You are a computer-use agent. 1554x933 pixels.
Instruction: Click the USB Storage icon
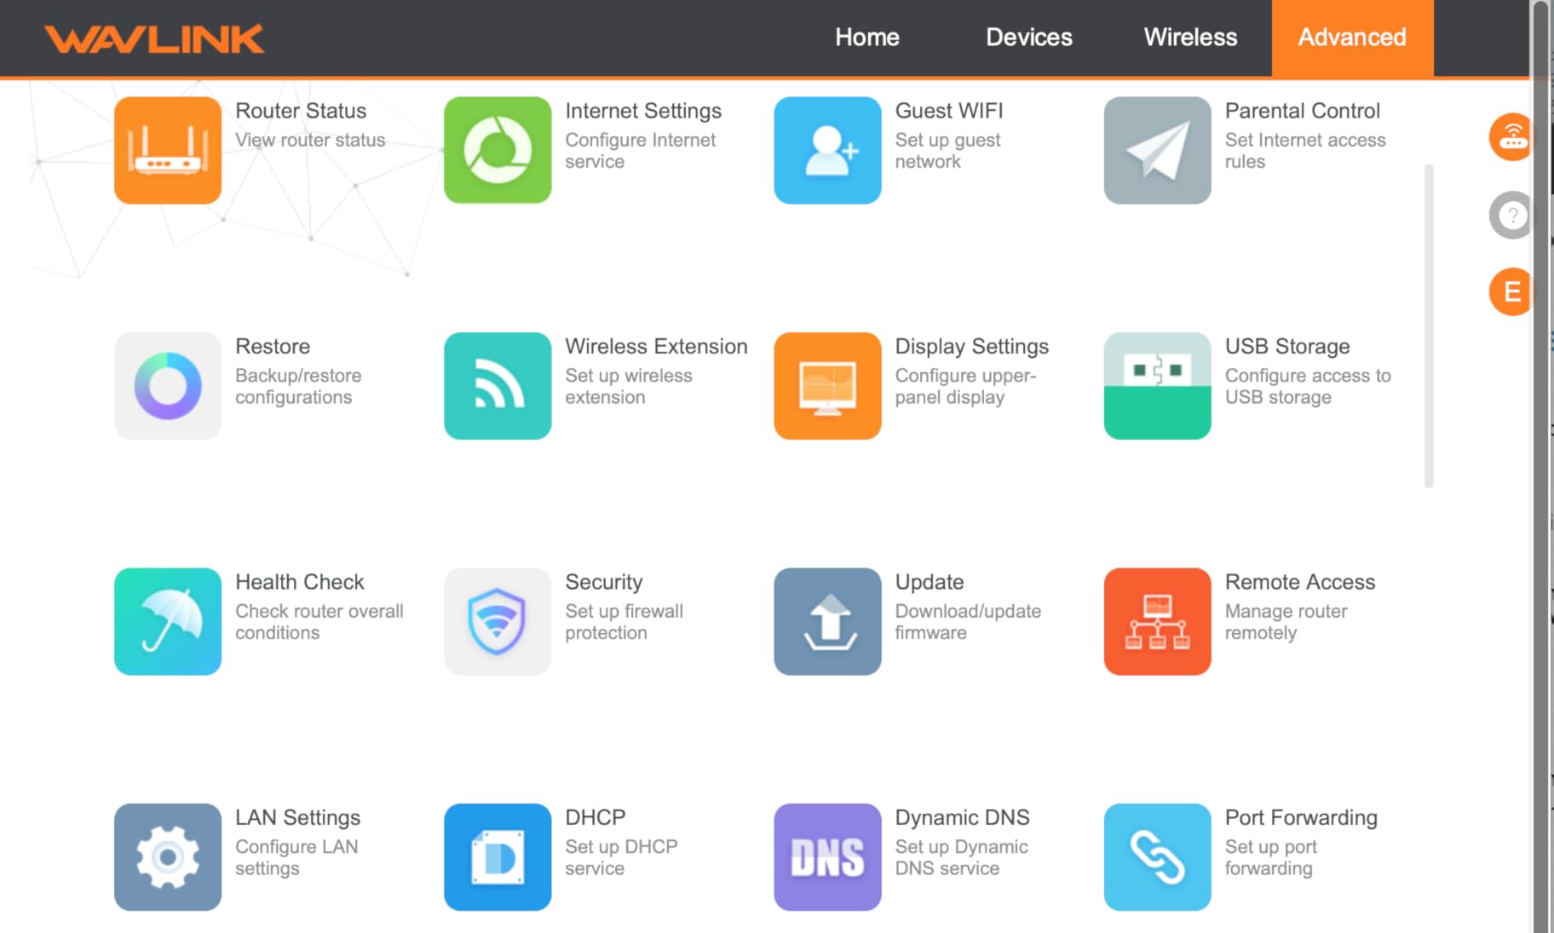(x=1157, y=386)
